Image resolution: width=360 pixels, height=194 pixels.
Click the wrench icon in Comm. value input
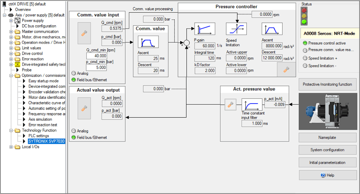coord(84,34)
